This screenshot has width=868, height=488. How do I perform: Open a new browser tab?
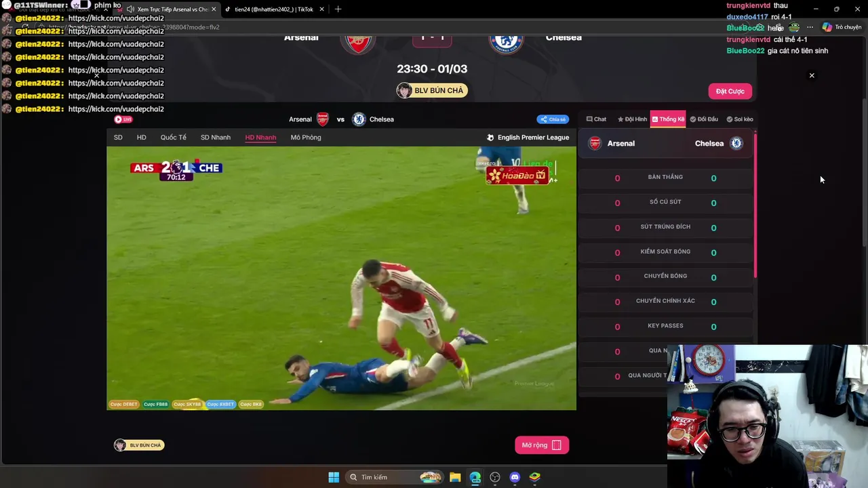(338, 9)
